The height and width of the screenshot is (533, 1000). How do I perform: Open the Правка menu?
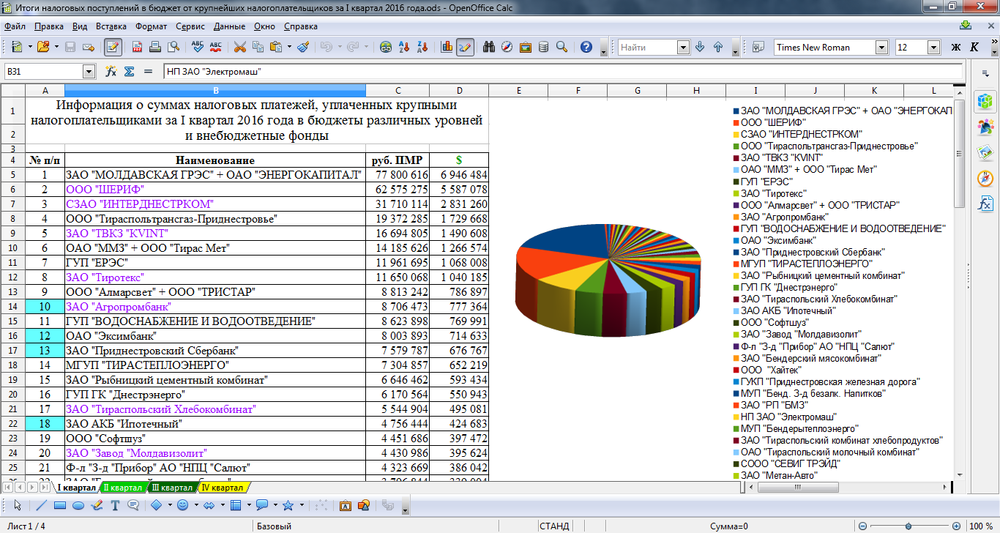click(49, 26)
